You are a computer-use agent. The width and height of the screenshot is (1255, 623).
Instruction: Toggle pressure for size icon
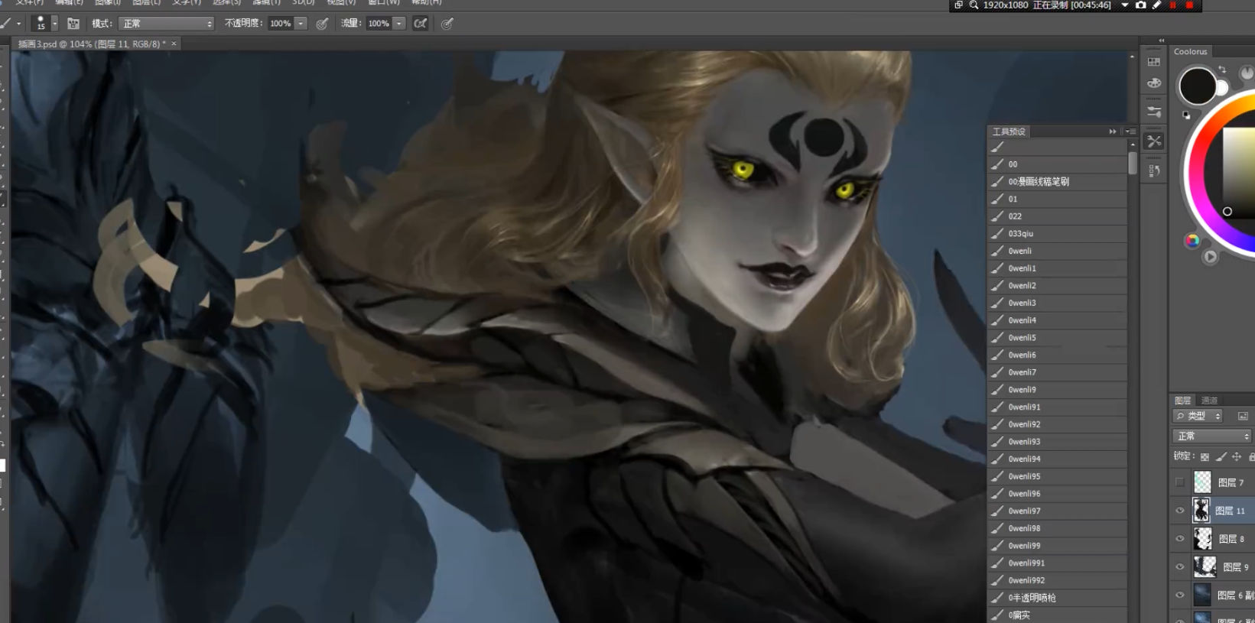tap(447, 24)
